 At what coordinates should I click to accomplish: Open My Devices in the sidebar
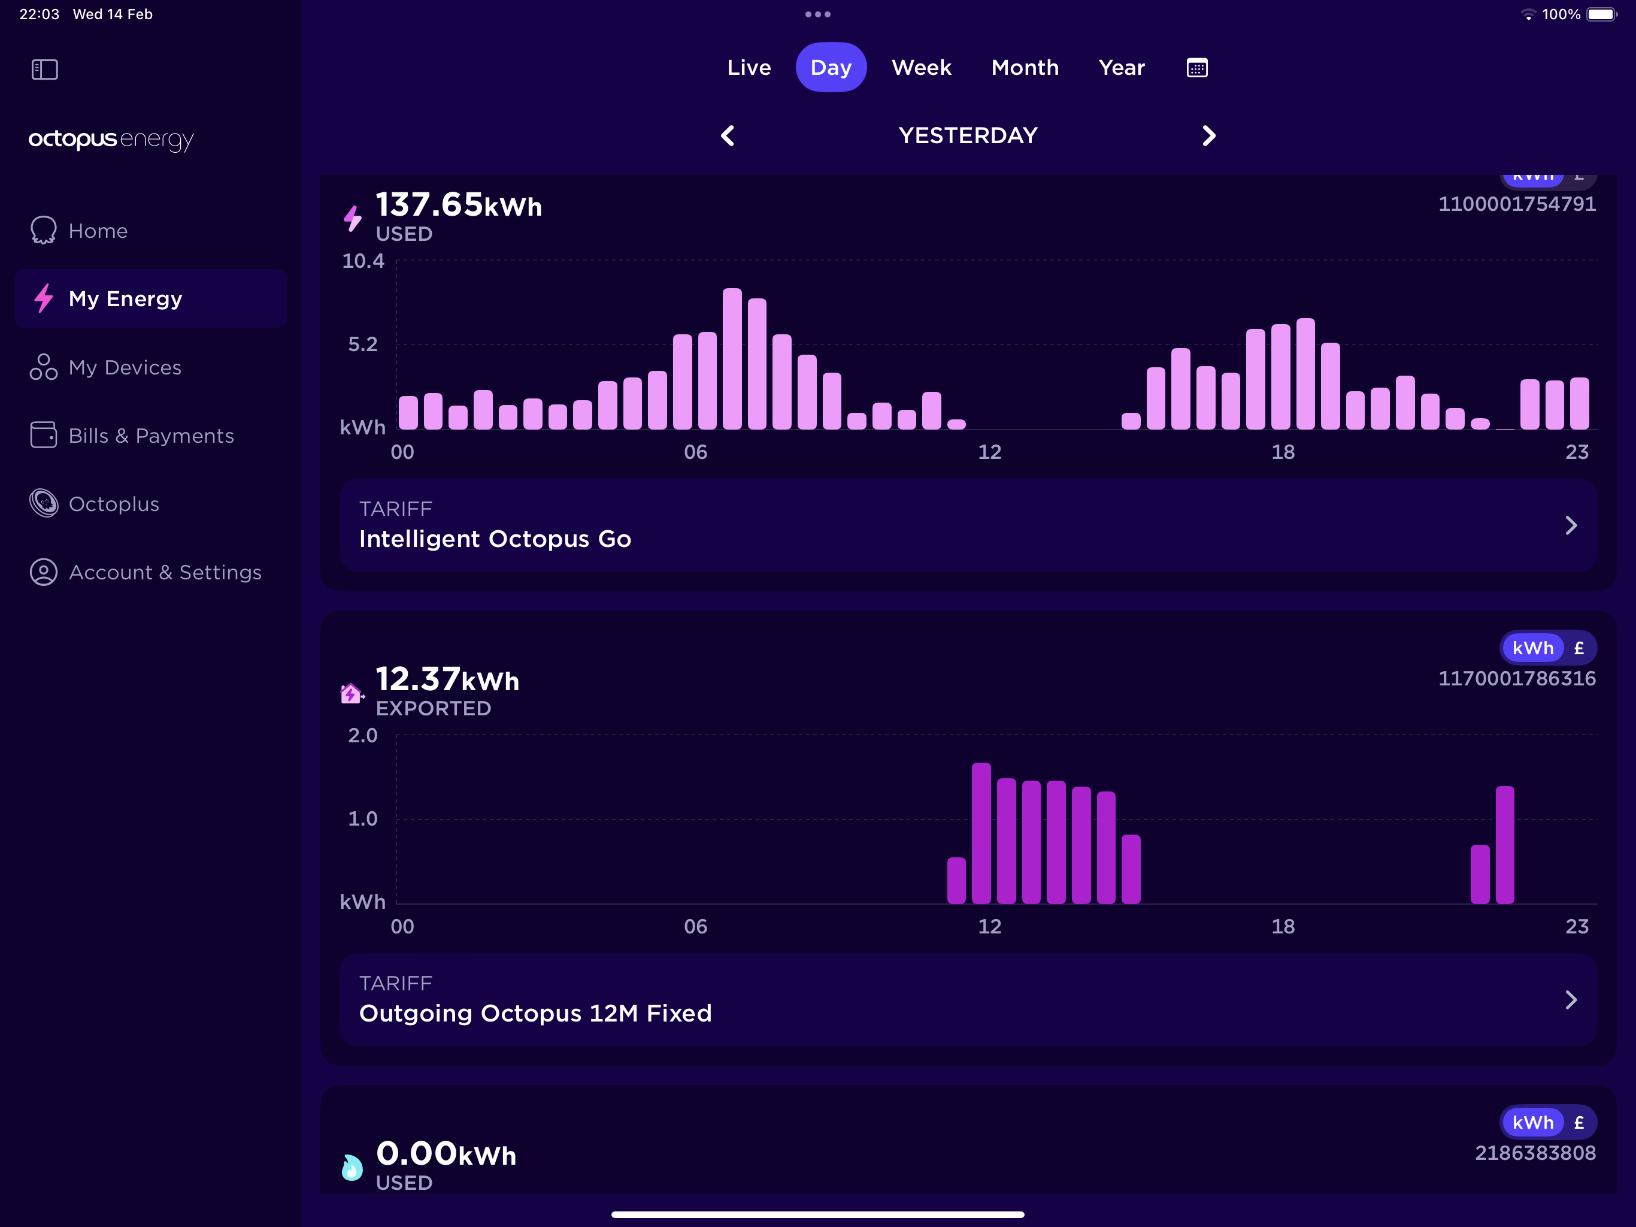[150, 367]
